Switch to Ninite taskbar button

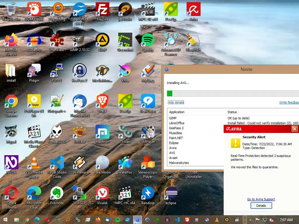point(137,220)
